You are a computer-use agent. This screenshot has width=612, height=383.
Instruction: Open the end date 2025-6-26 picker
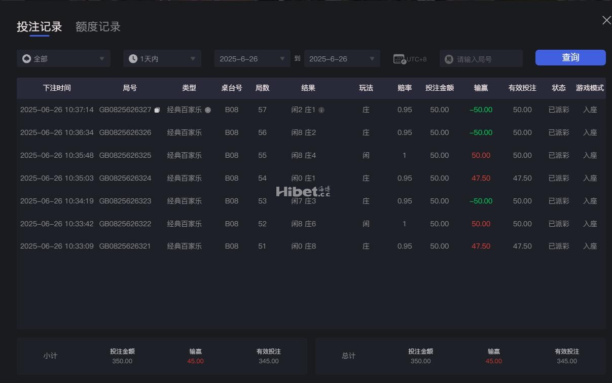342,58
